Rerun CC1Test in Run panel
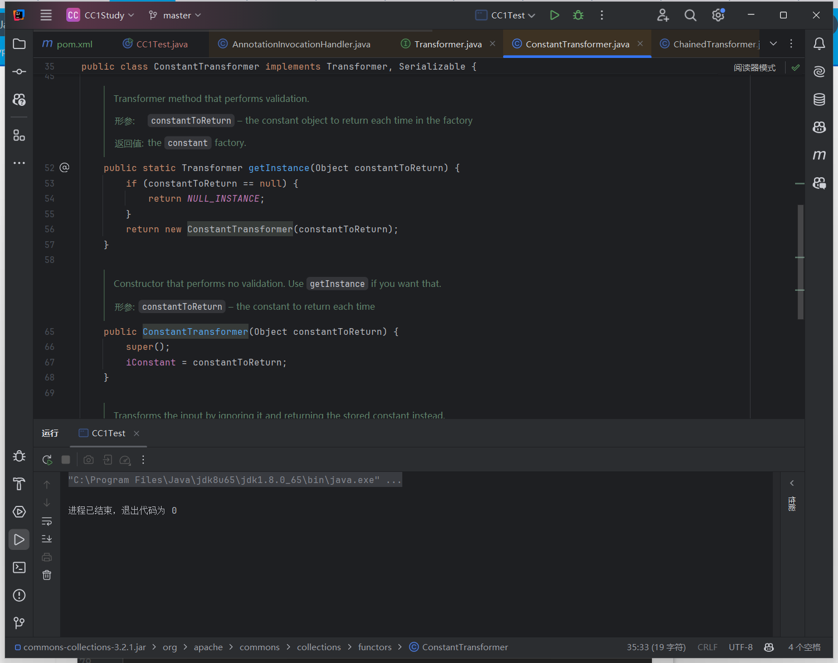The height and width of the screenshot is (663, 838). (x=47, y=460)
